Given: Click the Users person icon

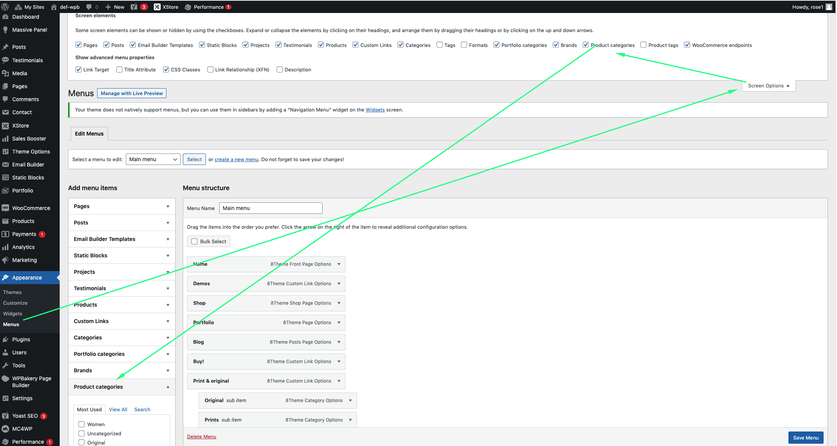Looking at the screenshot, I should point(5,352).
